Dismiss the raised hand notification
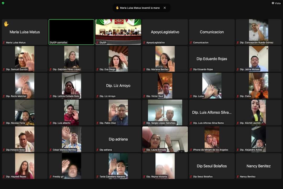 [x=165, y=8]
